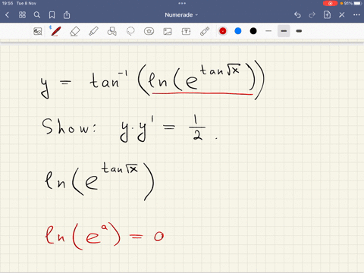Select the Highlighter tool
The width and height of the screenshot is (364, 273).
[x=93, y=31]
